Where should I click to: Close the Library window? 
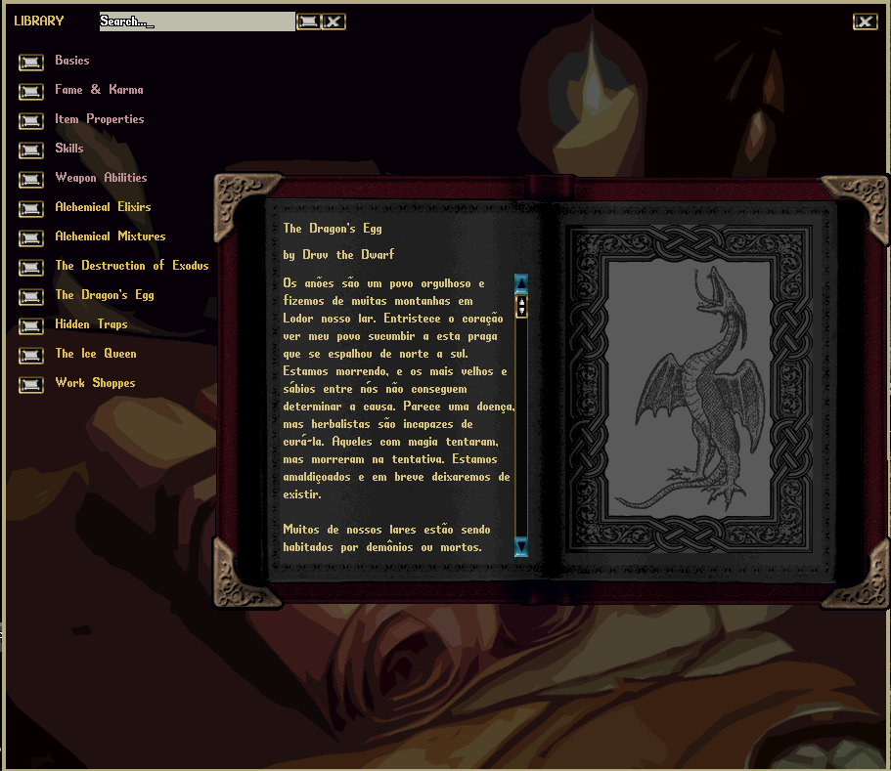tap(865, 21)
